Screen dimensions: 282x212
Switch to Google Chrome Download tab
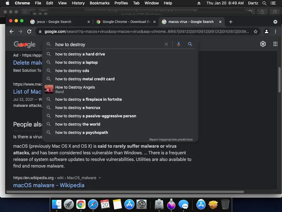coord(126,22)
